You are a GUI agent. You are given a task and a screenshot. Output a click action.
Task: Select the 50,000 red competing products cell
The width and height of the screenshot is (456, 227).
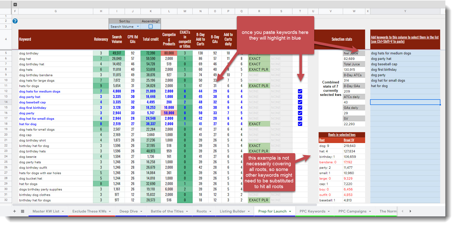169,113
